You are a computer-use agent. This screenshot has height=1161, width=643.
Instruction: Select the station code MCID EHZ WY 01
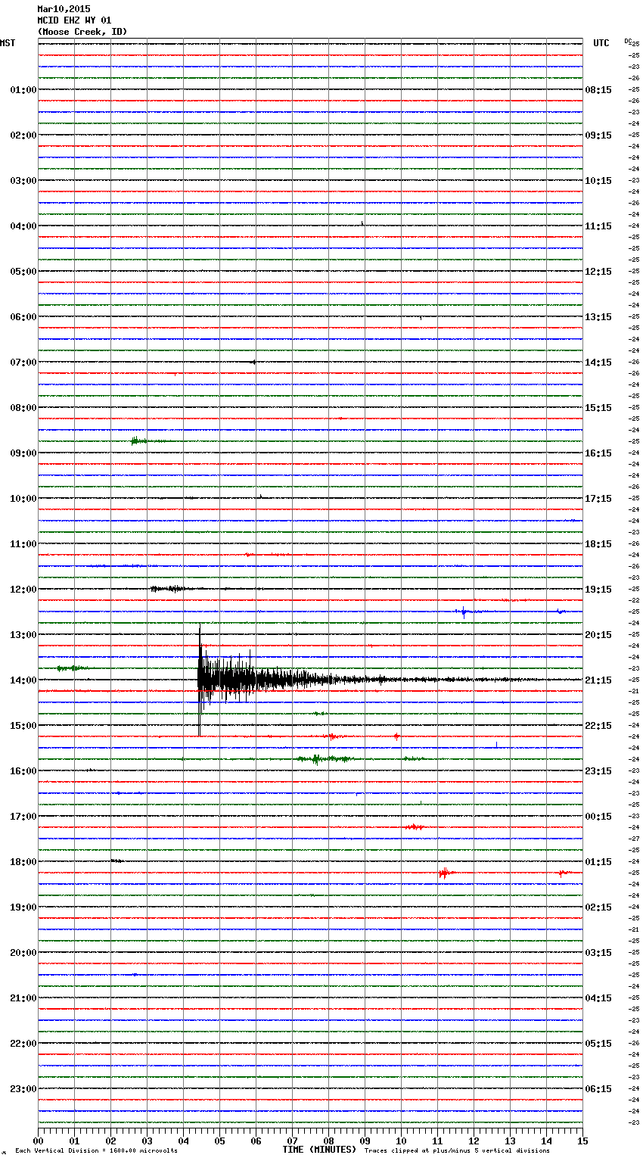(74, 20)
